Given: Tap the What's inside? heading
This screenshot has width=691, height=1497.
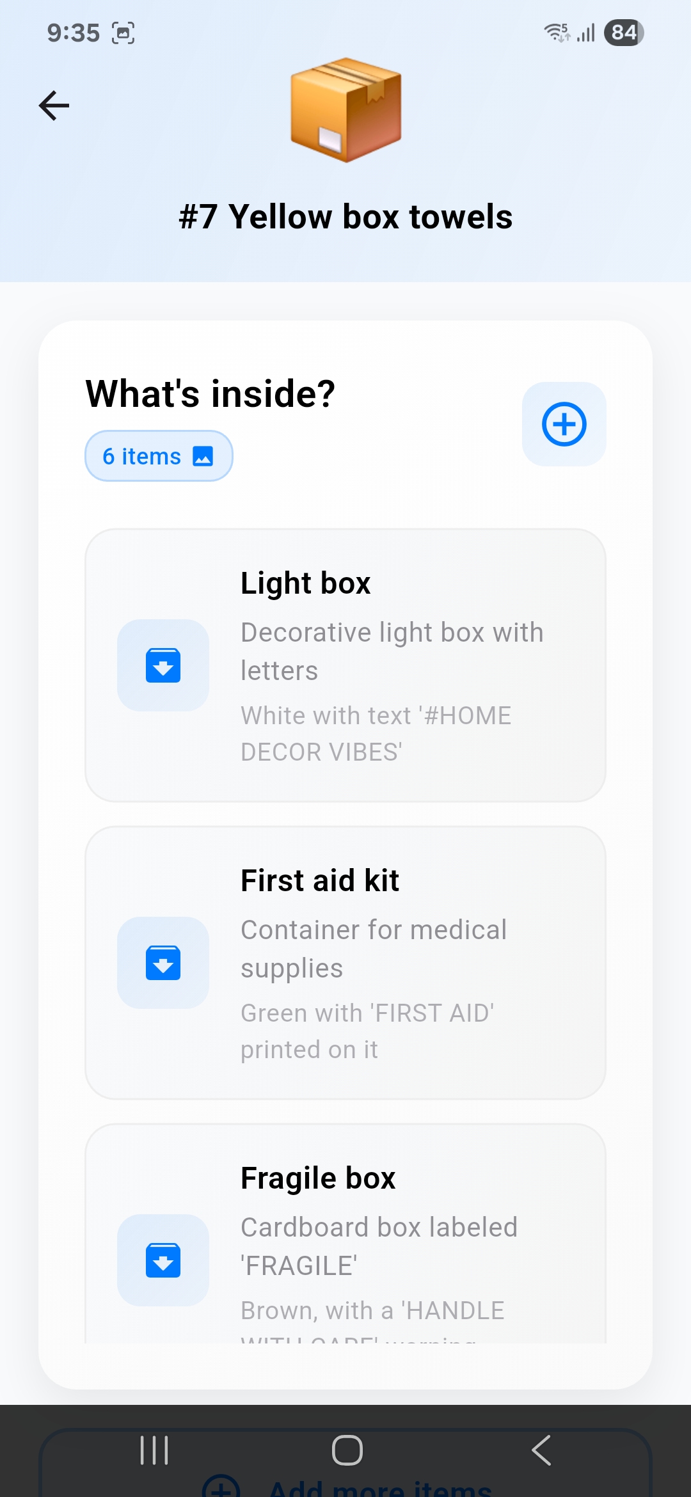Looking at the screenshot, I should pyautogui.click(x=210, y=394).
